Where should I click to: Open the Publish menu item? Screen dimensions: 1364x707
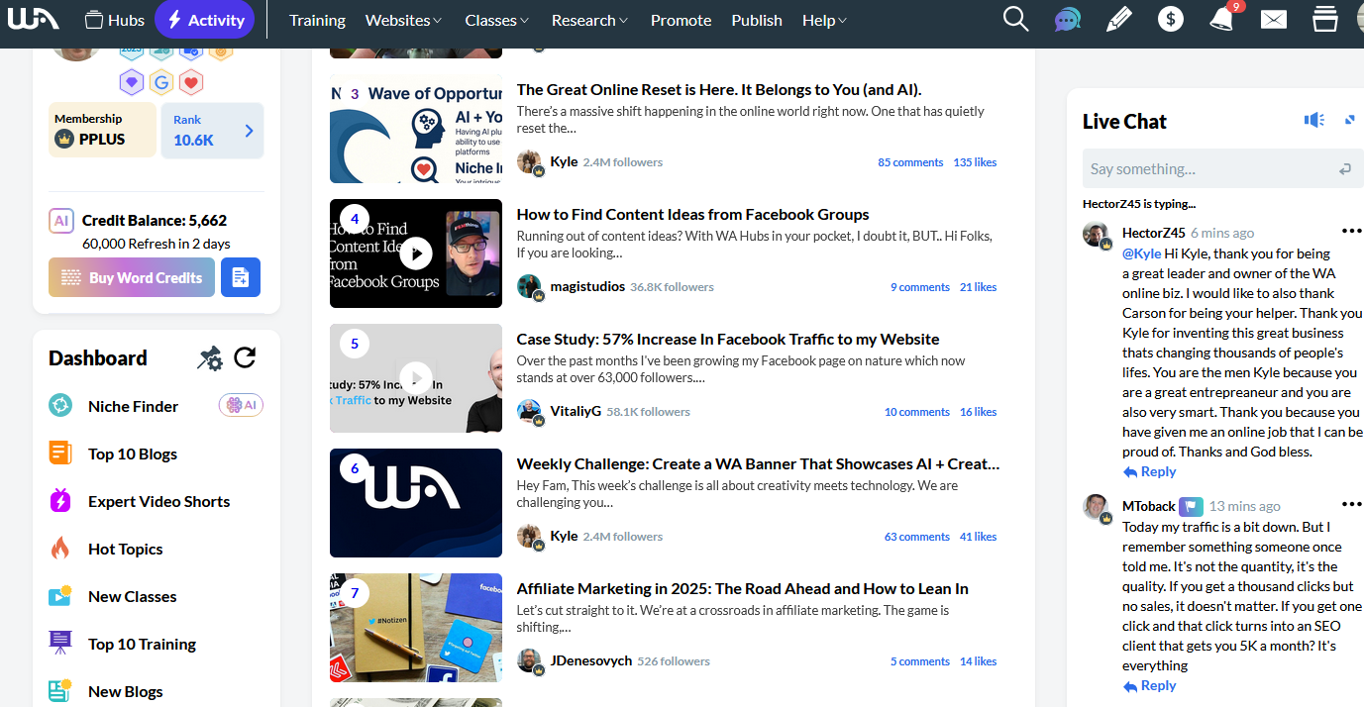click(757, 20)
